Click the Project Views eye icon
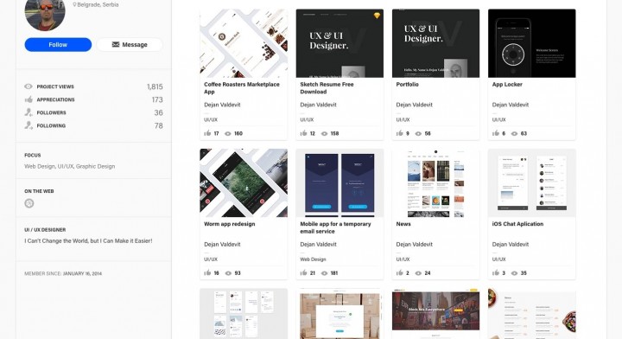This screenshot has width=622, height=339. 29,86
